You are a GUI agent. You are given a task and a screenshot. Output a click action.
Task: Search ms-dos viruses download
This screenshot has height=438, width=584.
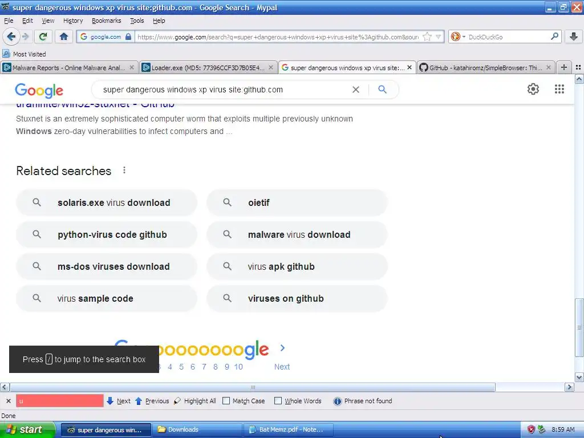[107, 267]
